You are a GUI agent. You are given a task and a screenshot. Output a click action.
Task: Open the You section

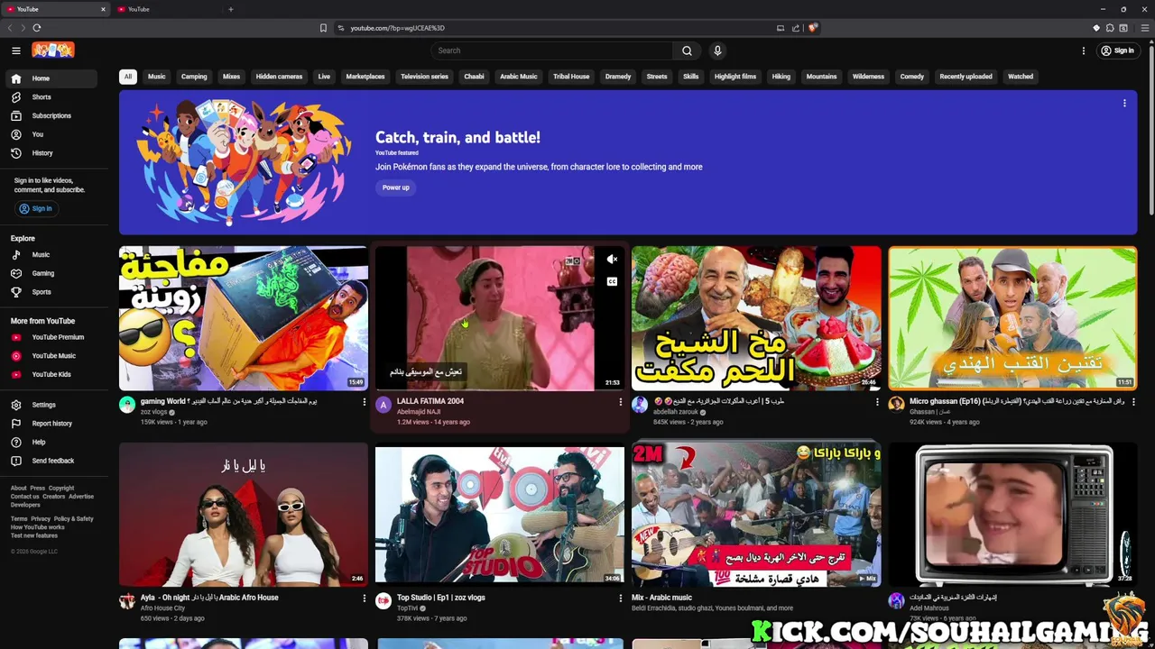51,134
